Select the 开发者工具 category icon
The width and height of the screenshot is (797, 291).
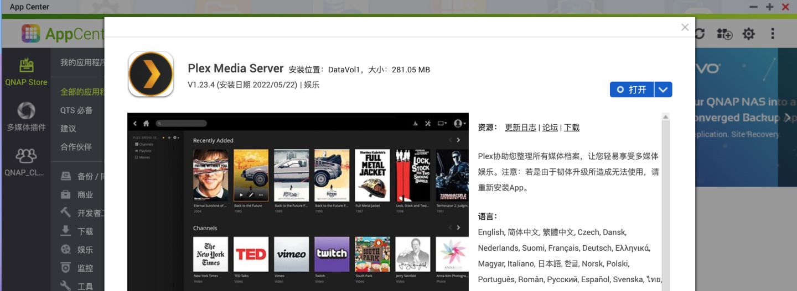click(66, 213)
